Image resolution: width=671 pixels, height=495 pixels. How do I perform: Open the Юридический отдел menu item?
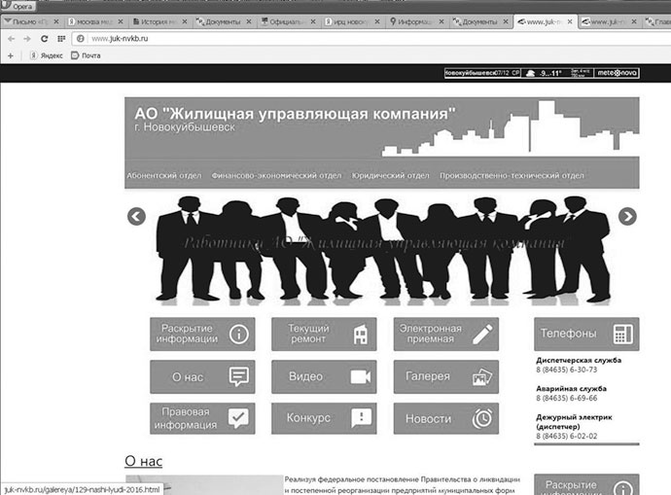click(390, 175)
